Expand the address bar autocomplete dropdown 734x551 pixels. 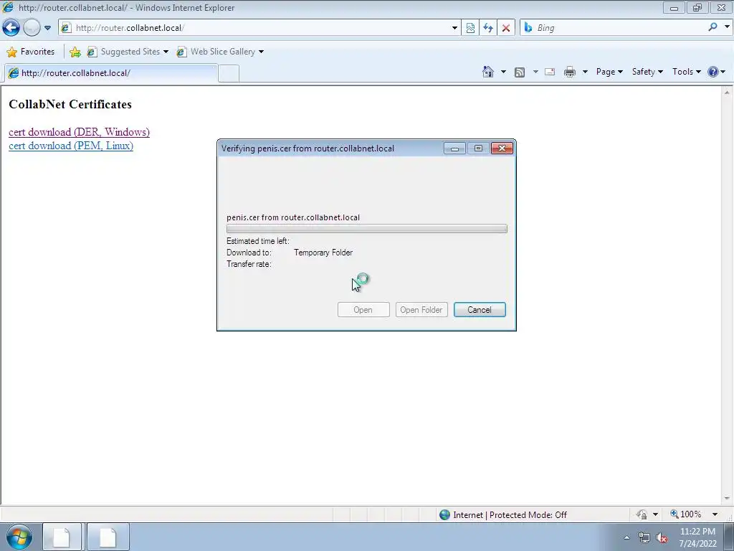(x=454, y=28)
